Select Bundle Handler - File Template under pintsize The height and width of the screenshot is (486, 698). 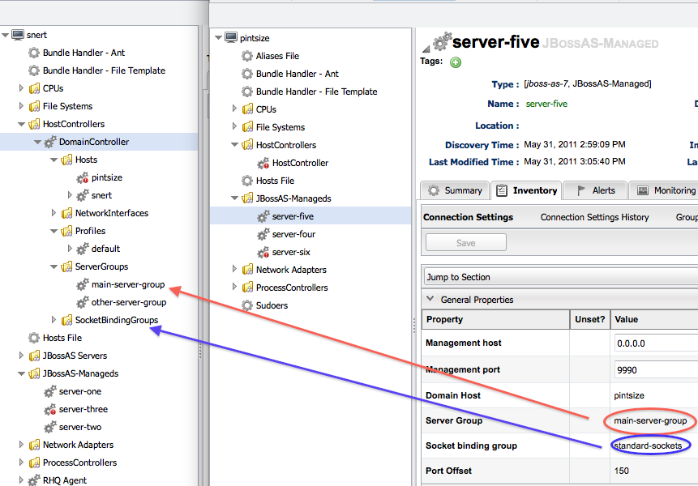pos(316,92)
